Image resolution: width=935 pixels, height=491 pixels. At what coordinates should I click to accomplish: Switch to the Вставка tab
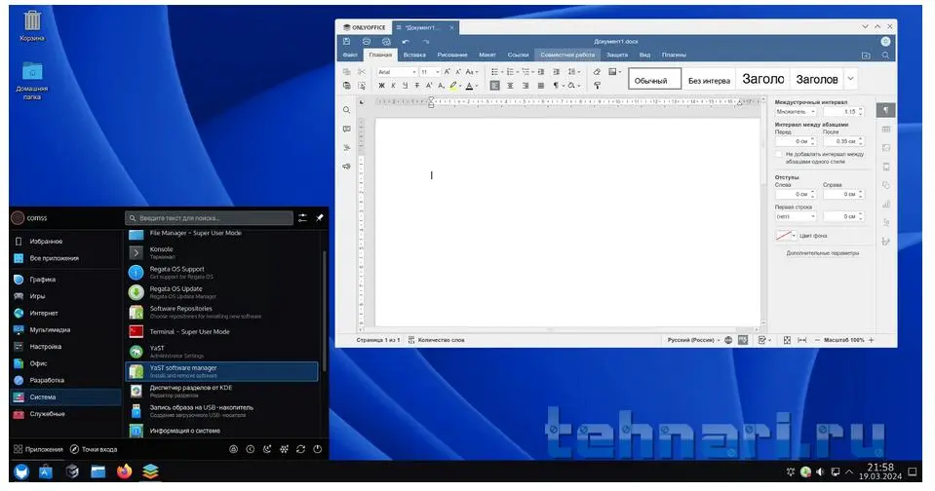(414, 55)
